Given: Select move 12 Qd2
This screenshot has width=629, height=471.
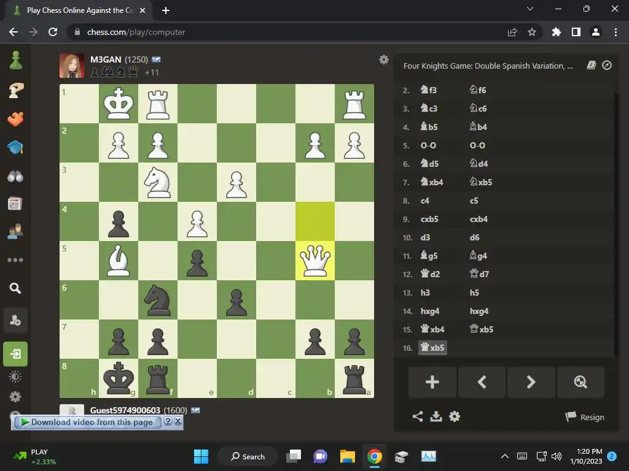Looking at the screenshot, I should coord(430,274).
